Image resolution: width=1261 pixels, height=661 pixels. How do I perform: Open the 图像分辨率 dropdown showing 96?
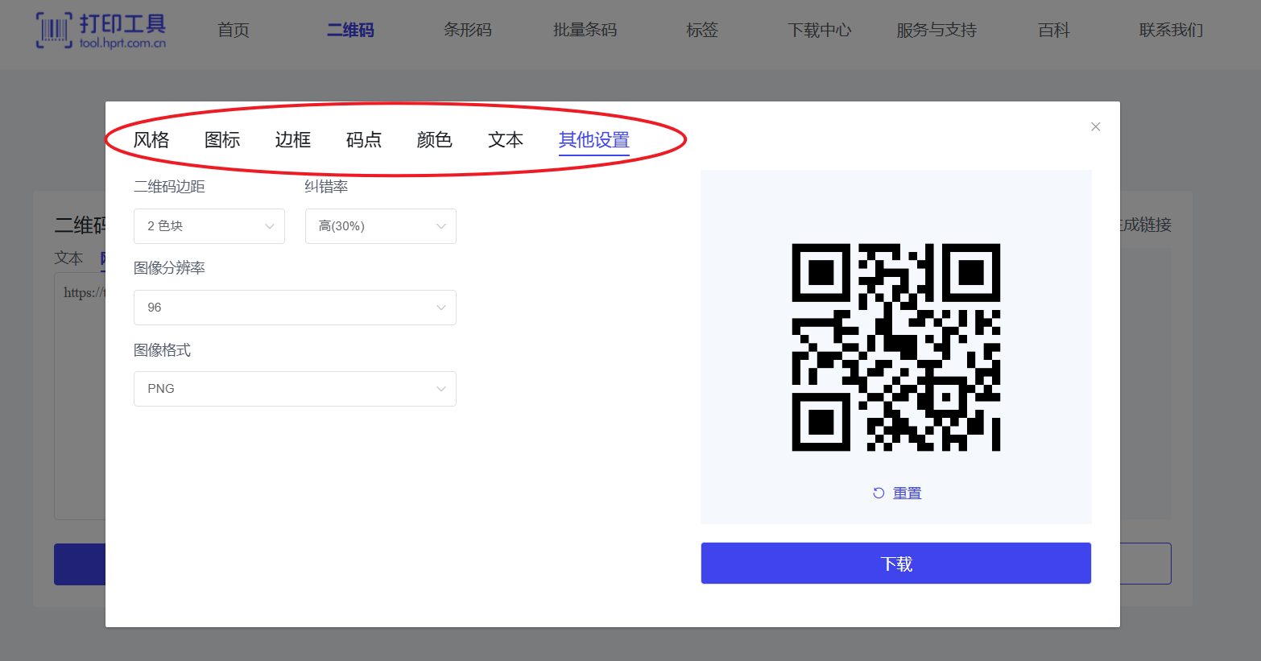[x=295, y=308]
